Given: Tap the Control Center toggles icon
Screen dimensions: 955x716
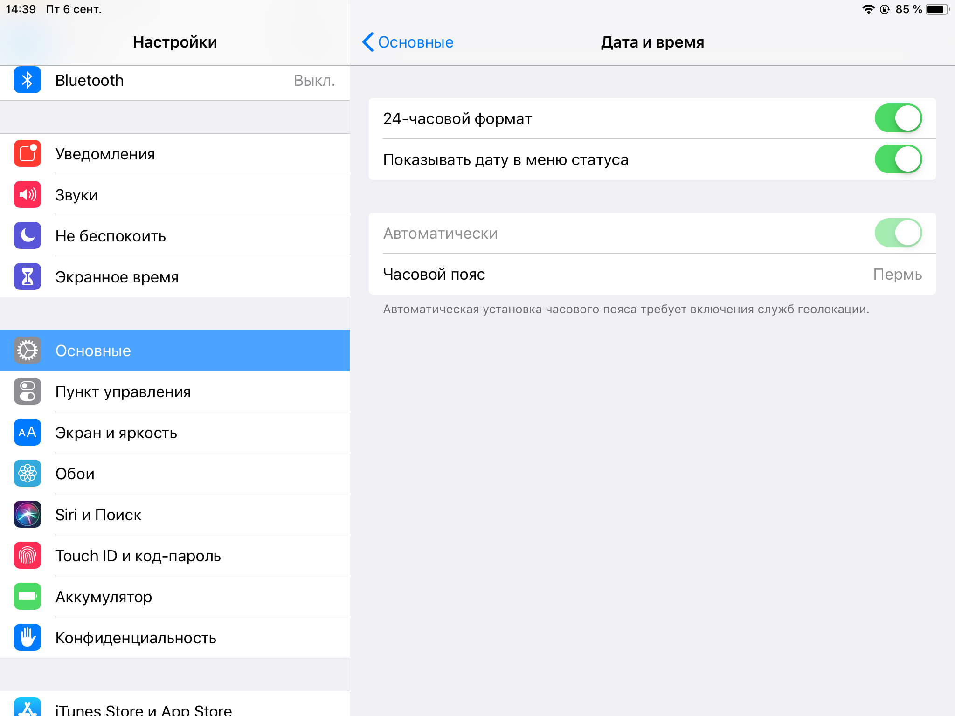Looking at the screenshot, I should click(x=28, y=391).
